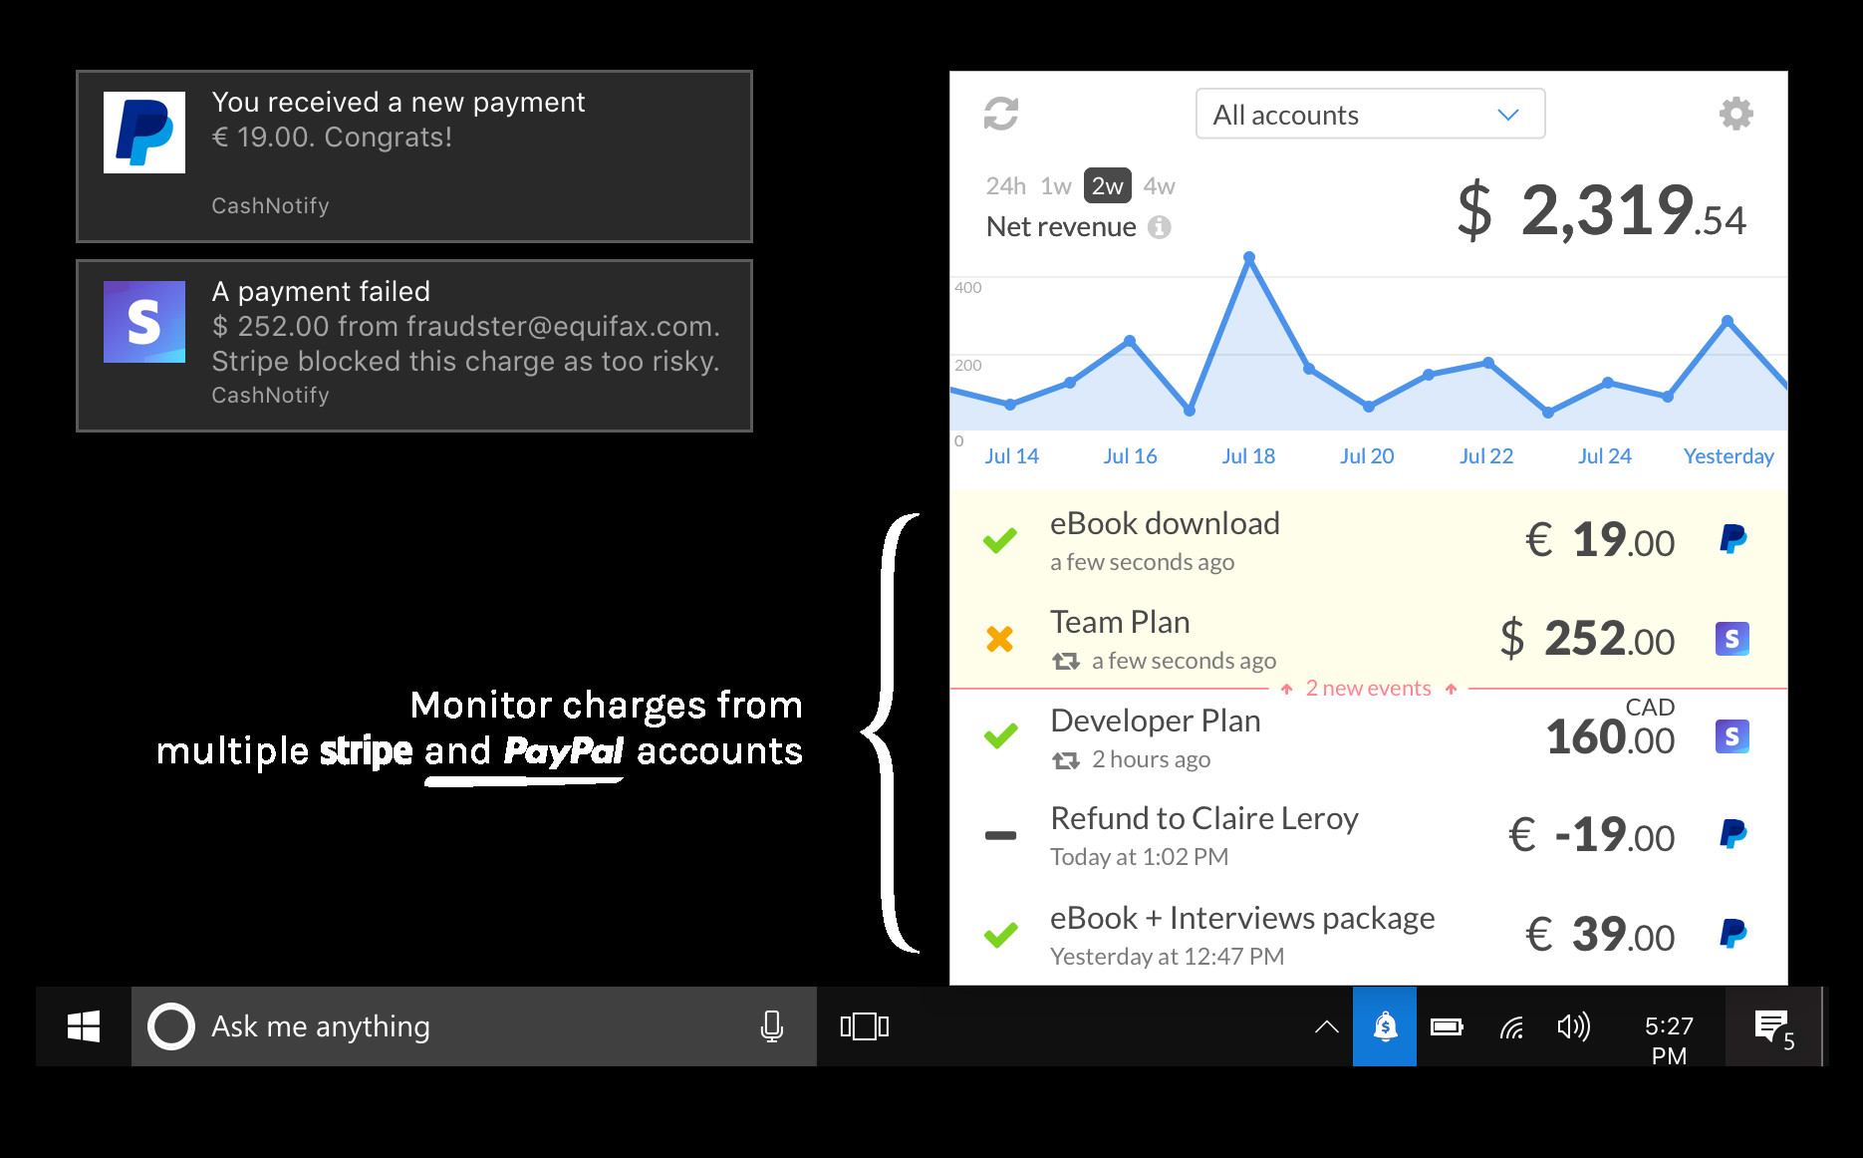Click the green checkmark beside Developer Plan
This screenshot has height=1158, width=1863.
[x=1000, y=736]
